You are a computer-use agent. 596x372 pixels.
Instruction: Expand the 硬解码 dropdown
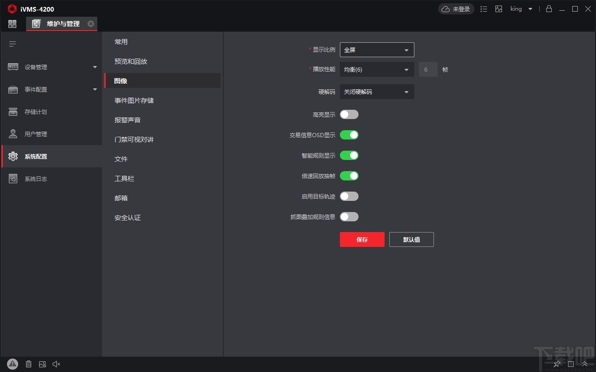click(x=377, y=92)
